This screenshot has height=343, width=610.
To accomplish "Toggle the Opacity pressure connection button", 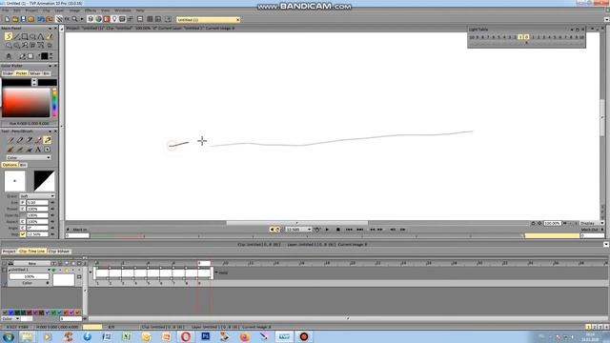I will click(x=23, y=215).
